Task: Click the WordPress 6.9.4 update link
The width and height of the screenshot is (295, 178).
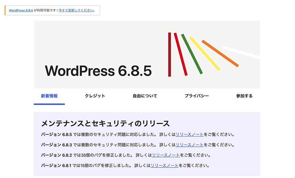Action: pyautogui.click(x=21, y=10)
